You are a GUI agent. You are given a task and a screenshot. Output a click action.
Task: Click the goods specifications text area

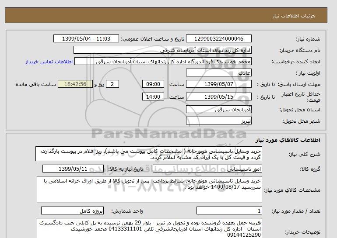149,190
